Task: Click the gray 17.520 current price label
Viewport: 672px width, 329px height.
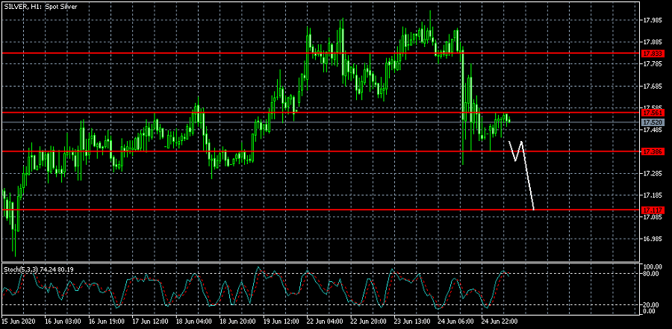Action: click(x=648, y=122)
